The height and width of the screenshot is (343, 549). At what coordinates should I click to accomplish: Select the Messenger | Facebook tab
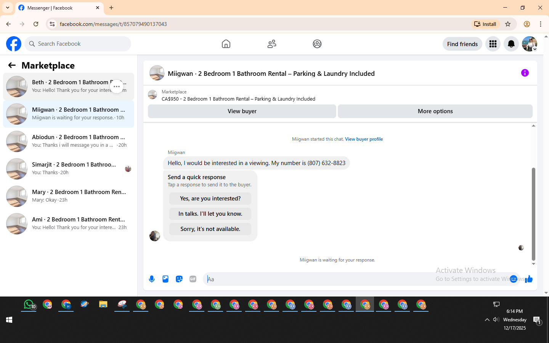pos(59,8)
